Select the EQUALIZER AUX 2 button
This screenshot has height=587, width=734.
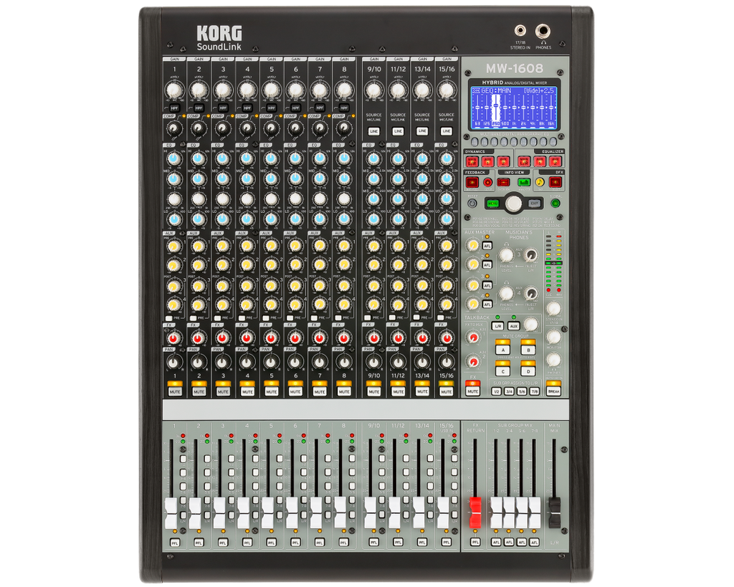click(x=556, y=161)
